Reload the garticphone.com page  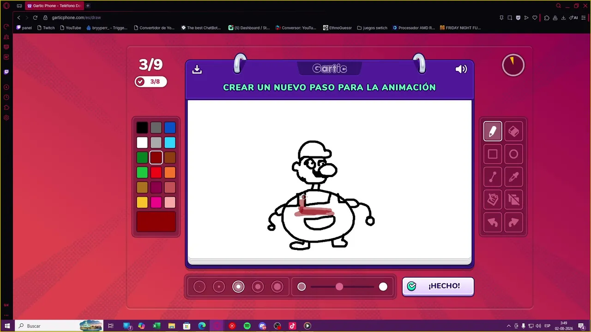(35, 18)
